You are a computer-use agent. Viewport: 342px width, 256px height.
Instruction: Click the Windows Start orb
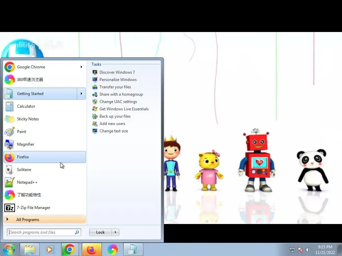(x=9, y=249)
